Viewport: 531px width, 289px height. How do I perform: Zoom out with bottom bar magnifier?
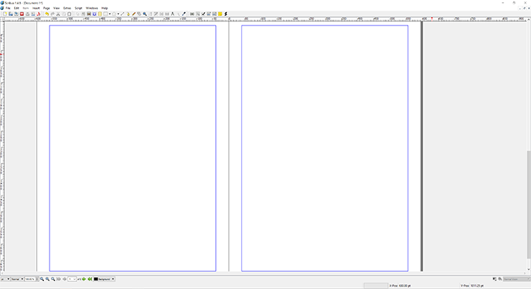tap(42, 279)
